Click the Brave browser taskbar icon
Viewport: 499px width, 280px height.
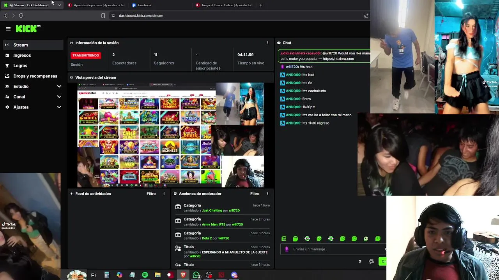click(183, 275)
